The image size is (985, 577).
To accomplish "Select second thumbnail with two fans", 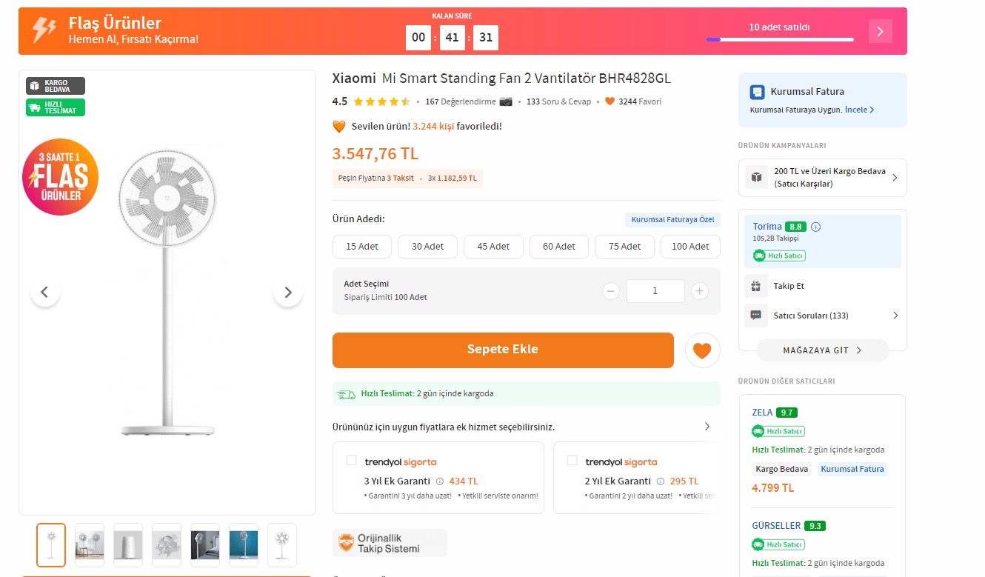I will (90, 545).
